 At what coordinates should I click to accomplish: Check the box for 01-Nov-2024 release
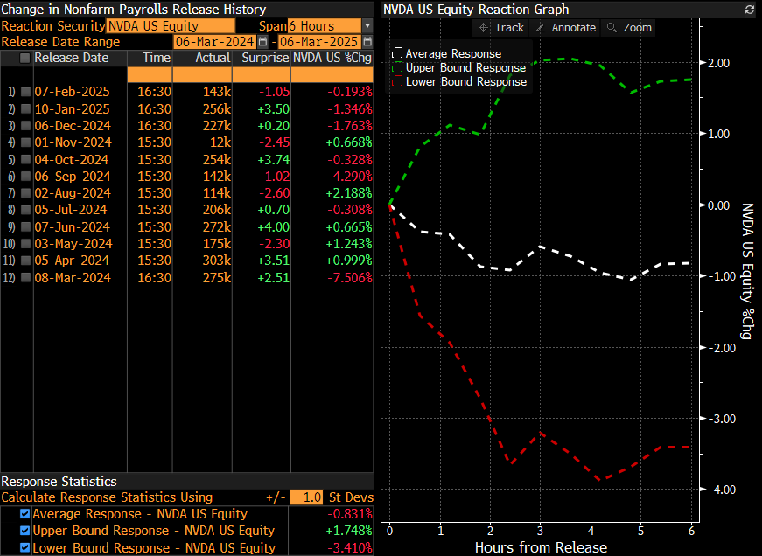click(x=25, y=142)
